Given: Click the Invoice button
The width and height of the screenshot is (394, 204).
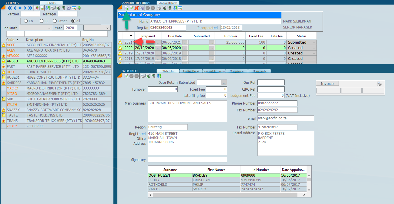Looking at the screenshot, I should (327, 83).
